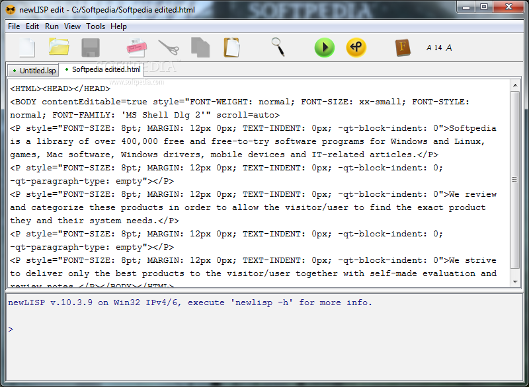Click the pink eraser clear icon
The image size is (529, 387).
(x=137, y=48)
